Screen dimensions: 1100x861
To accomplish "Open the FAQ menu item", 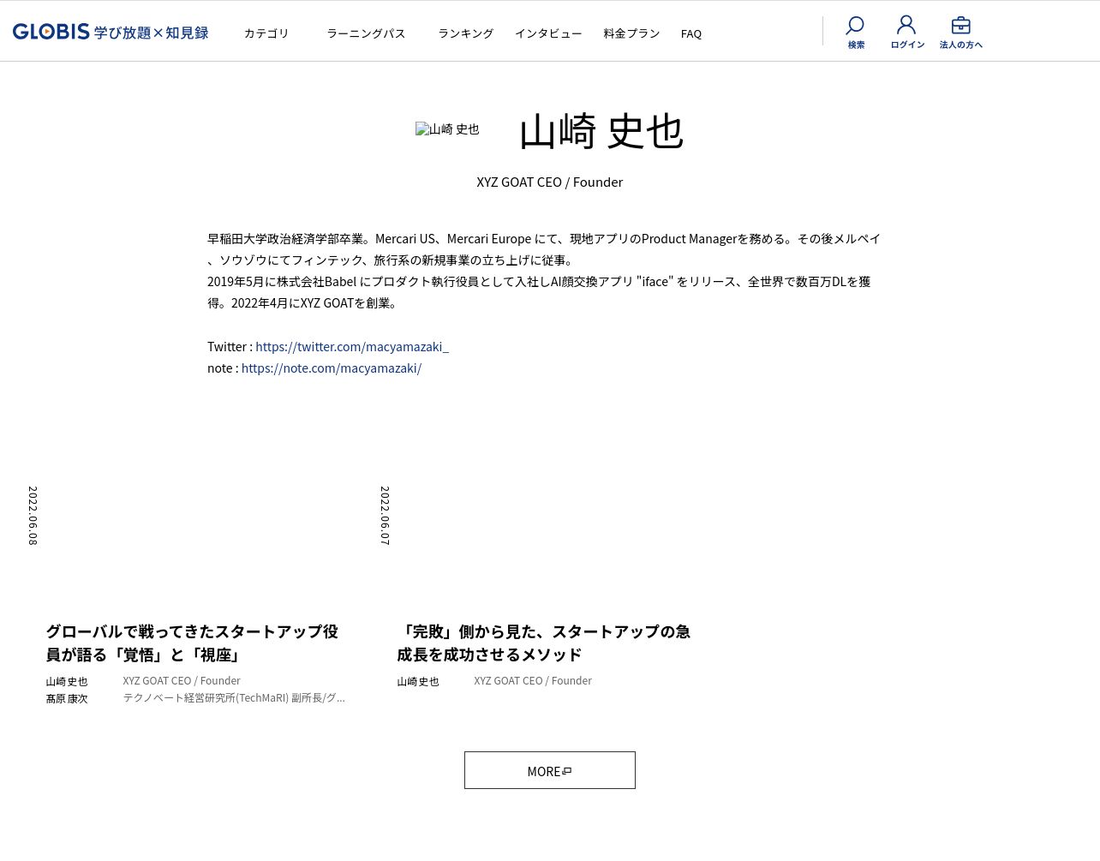I will click(691, 33).
